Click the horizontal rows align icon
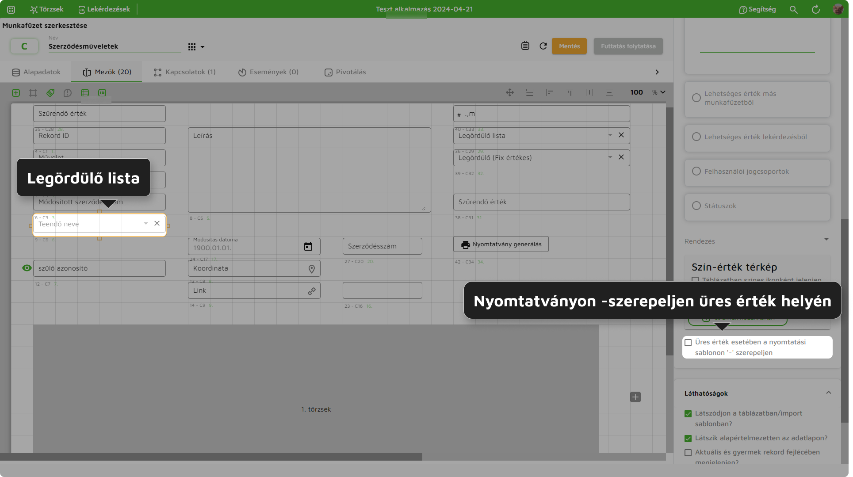 (x=530, y=92)
